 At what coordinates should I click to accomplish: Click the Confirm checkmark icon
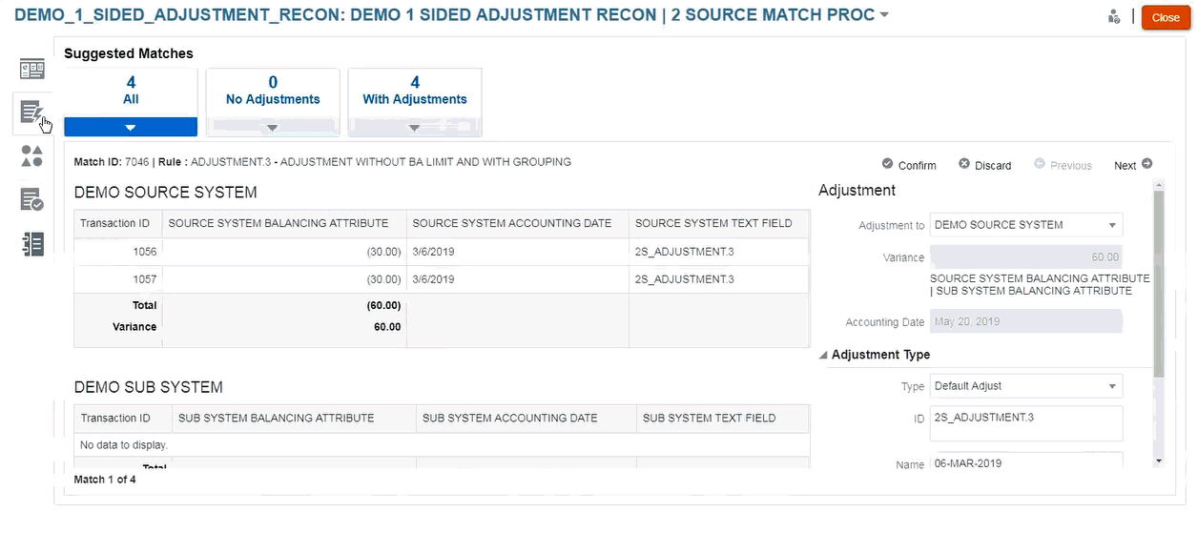click(888, 164)
